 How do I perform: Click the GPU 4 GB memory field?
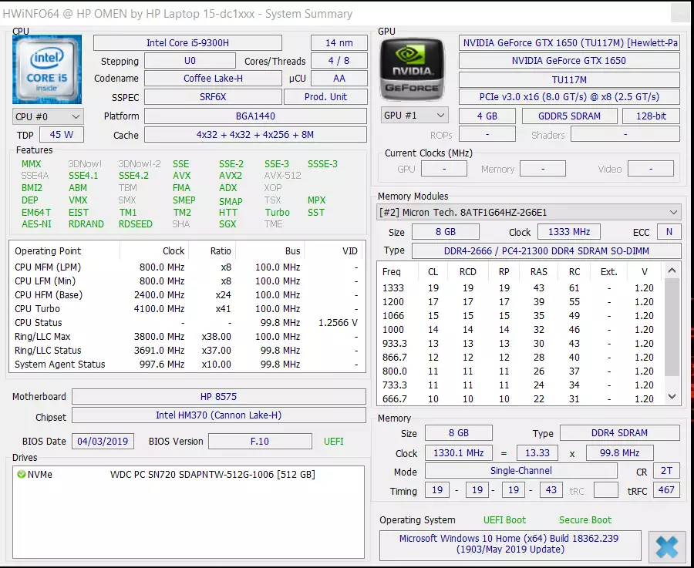(487, 116)
